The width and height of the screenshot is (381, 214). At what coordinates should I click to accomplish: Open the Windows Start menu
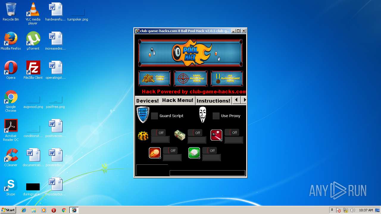coord(8,210)
